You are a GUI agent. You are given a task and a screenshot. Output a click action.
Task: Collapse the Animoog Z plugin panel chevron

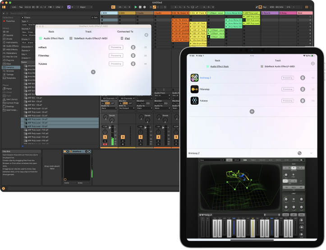(311, 153)
